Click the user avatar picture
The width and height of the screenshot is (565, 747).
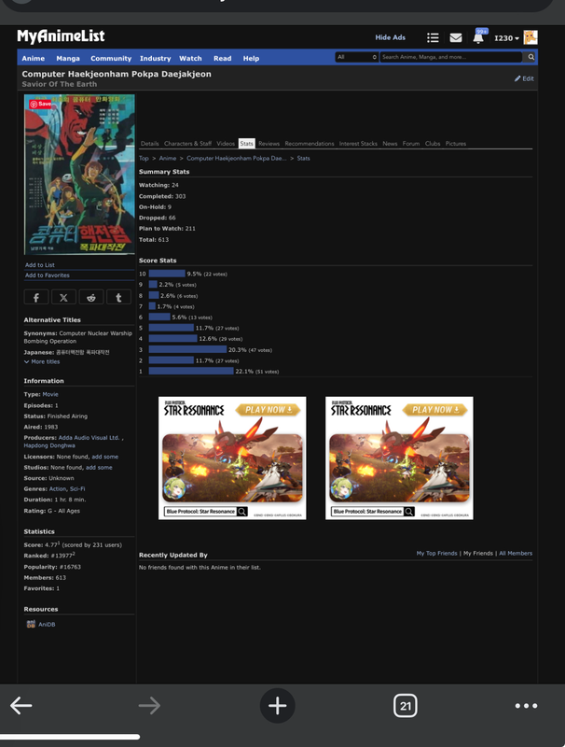[531, 37]
